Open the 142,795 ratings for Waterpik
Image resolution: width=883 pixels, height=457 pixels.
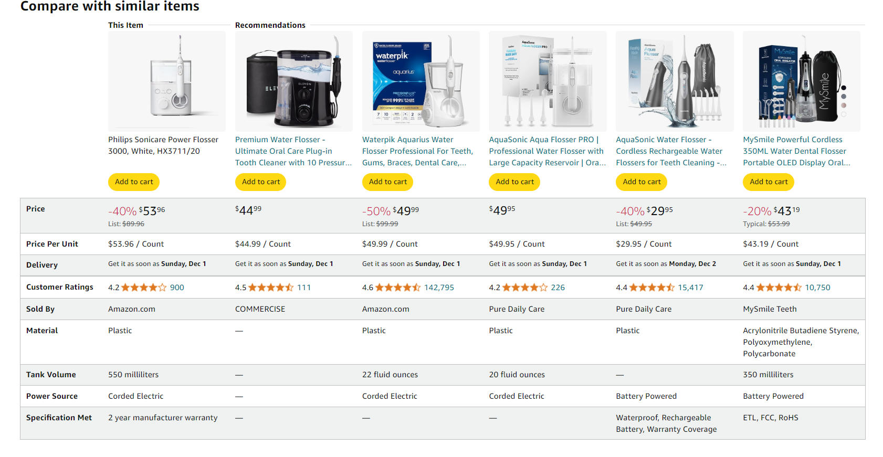(439, 288)
